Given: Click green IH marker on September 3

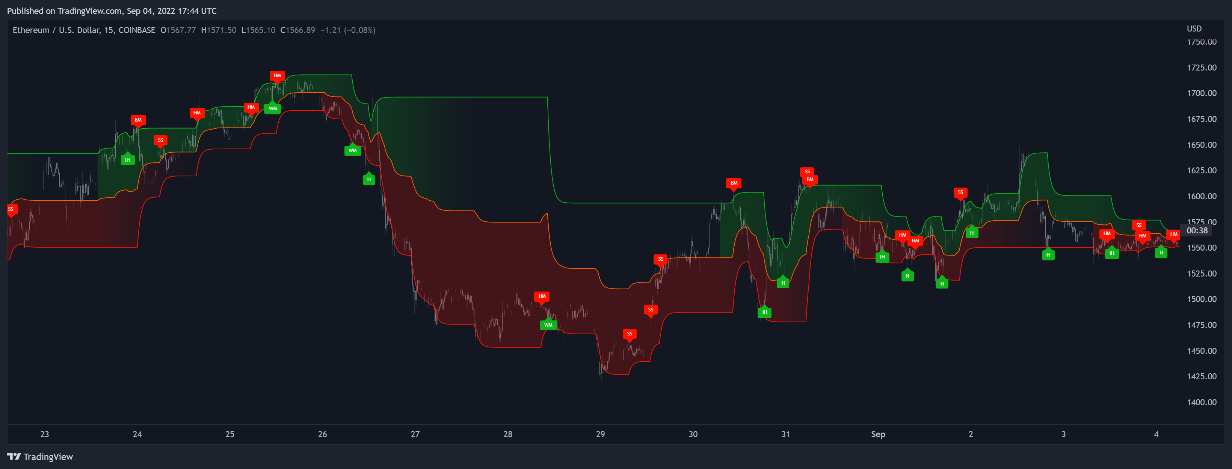Looking at the screenshot, I should click(1111, 253).
